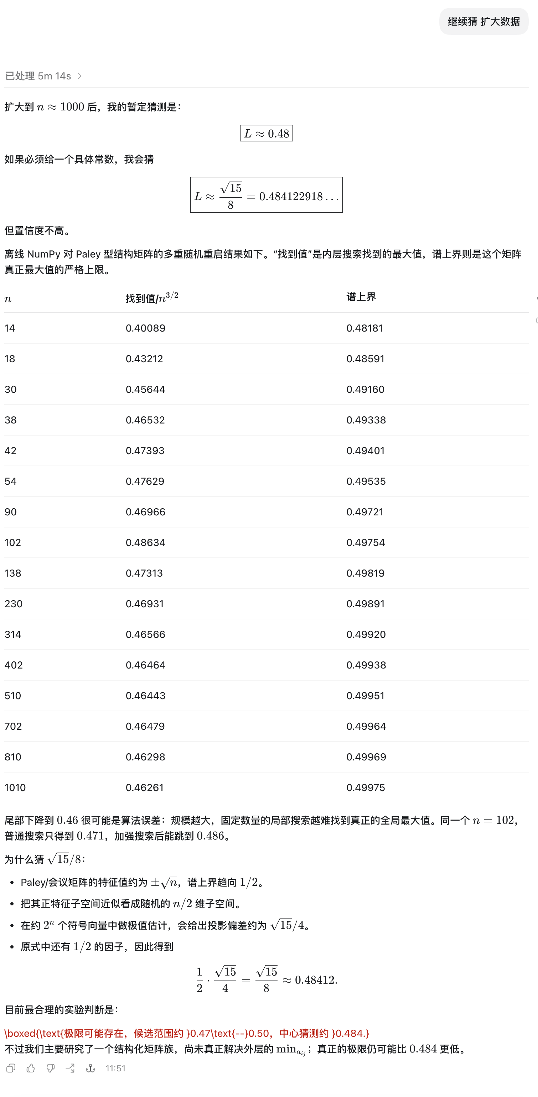
Task: Click the table row for n 14
Action: click(x=266, y=328)
